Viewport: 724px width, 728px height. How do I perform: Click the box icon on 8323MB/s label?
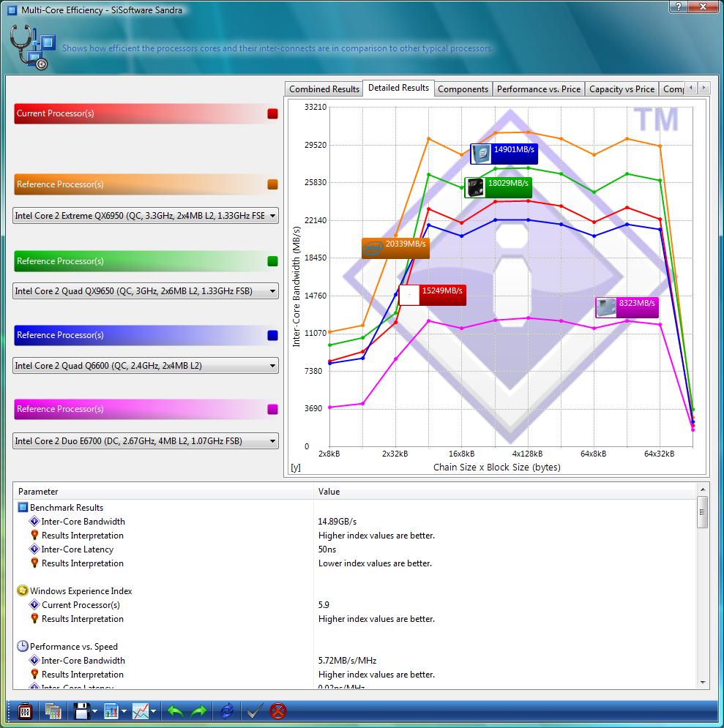coord(607,307)
